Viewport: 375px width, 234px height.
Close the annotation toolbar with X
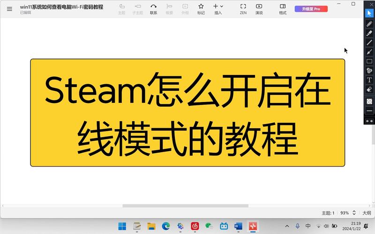(371, 5)
